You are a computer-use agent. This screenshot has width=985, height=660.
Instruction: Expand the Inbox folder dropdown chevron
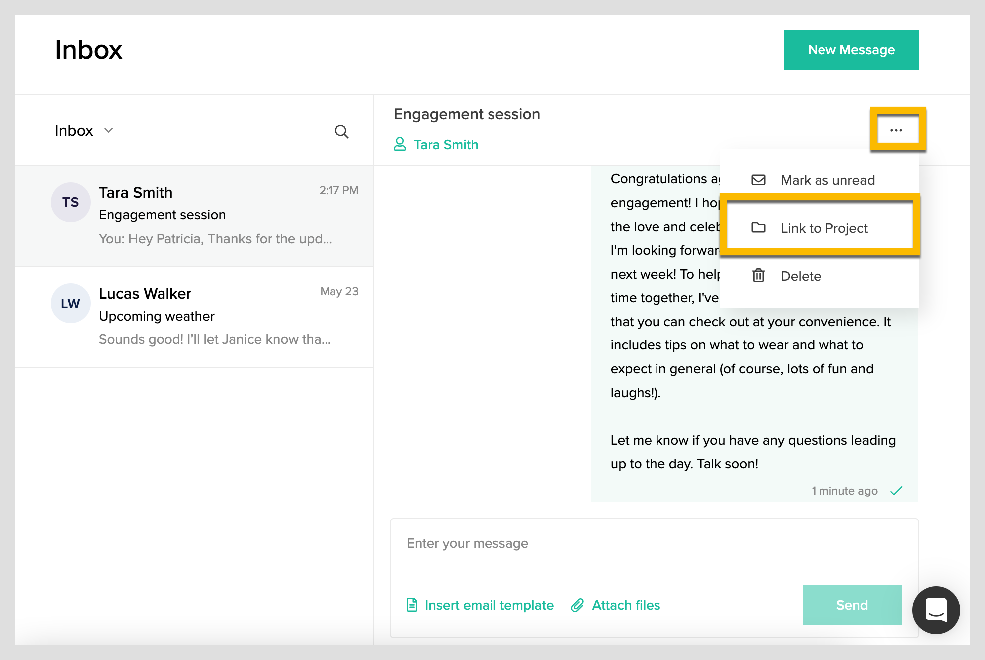coord(109,131)
